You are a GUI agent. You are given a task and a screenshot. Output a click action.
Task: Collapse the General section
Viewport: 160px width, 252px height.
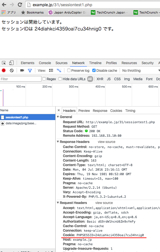point(58,117)
